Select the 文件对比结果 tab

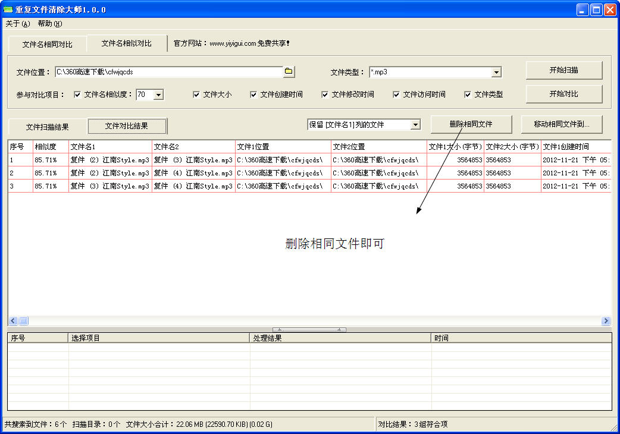click(127, 126)
